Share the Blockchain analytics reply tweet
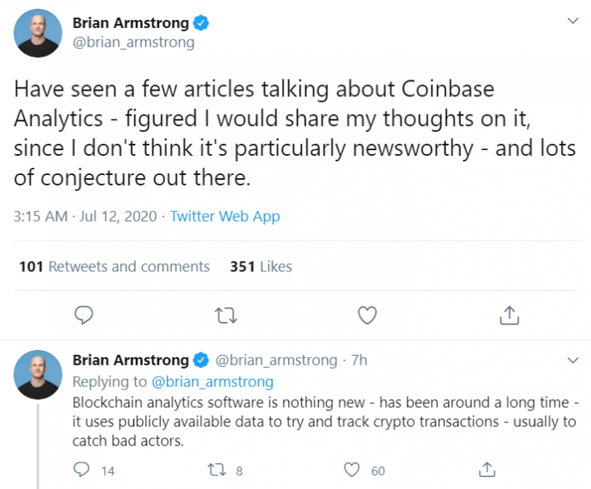This screenshot has width=591, height=489. [486, 469]
